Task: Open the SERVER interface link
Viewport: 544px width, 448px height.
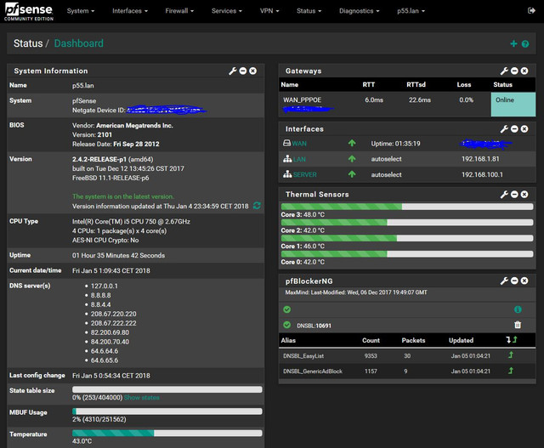Action: [x=304, y=174]
